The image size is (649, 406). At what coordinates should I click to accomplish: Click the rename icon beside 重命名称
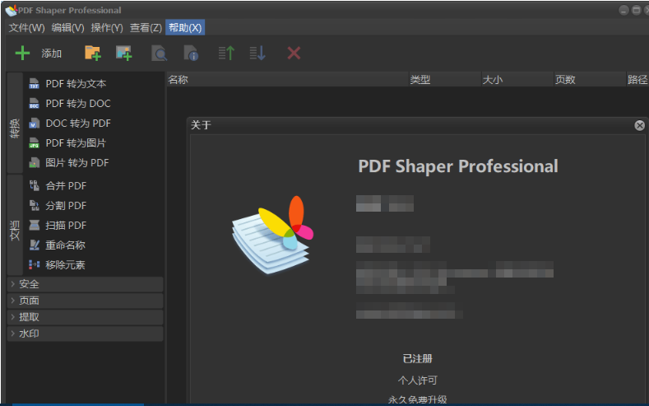click(34, 245)
